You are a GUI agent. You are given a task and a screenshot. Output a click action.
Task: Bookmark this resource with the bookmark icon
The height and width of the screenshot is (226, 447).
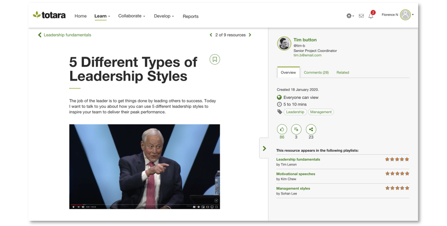click(x=215, y=59)
